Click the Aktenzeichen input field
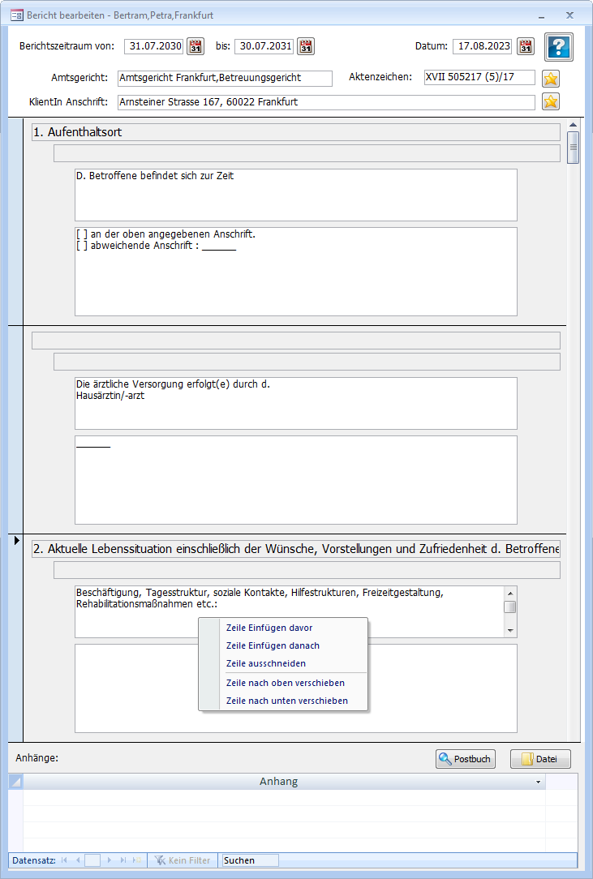 coord(479,77)
